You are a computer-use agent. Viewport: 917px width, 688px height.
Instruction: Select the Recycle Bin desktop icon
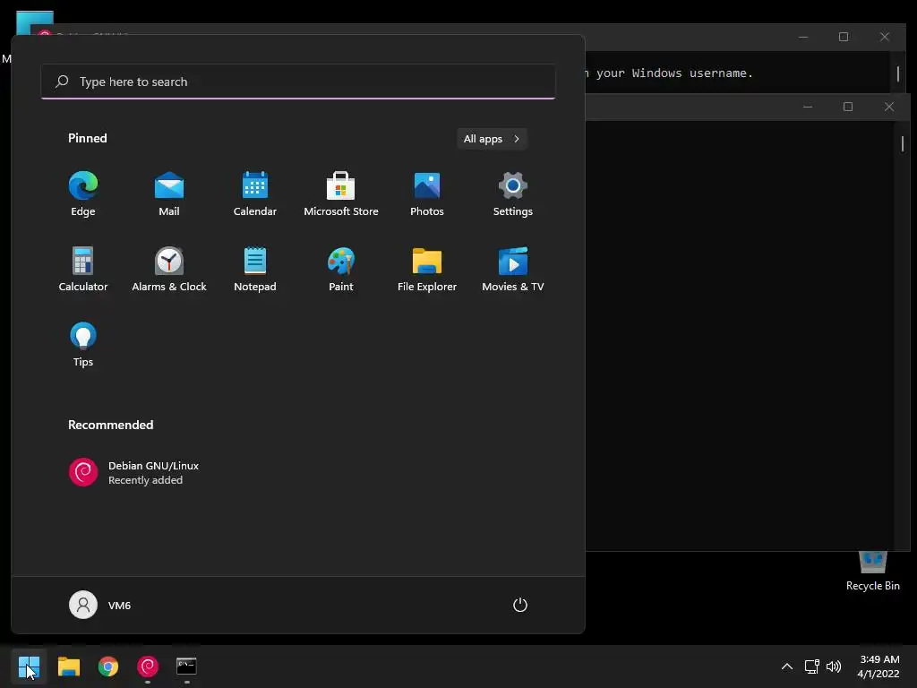click(872, 572)
